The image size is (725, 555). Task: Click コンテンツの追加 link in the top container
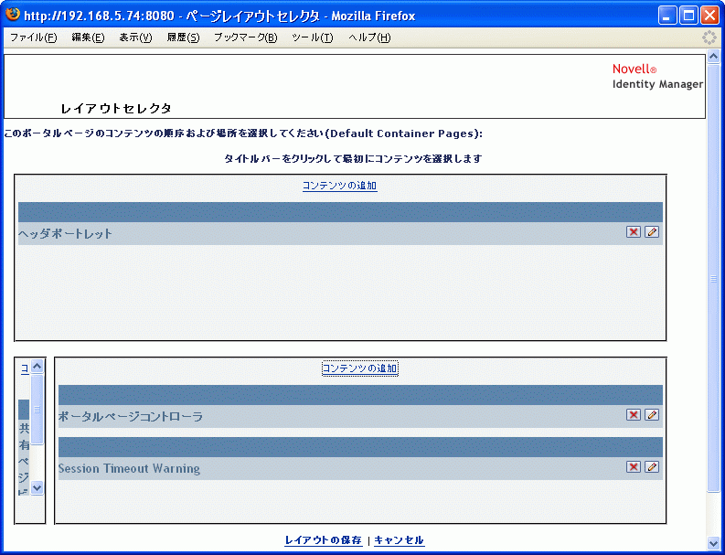coord(340,186)
